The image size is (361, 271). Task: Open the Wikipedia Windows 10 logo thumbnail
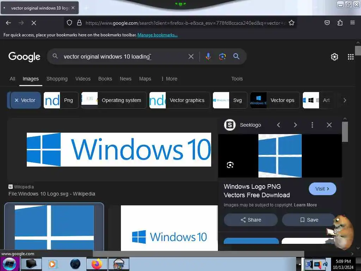(119, 150)
